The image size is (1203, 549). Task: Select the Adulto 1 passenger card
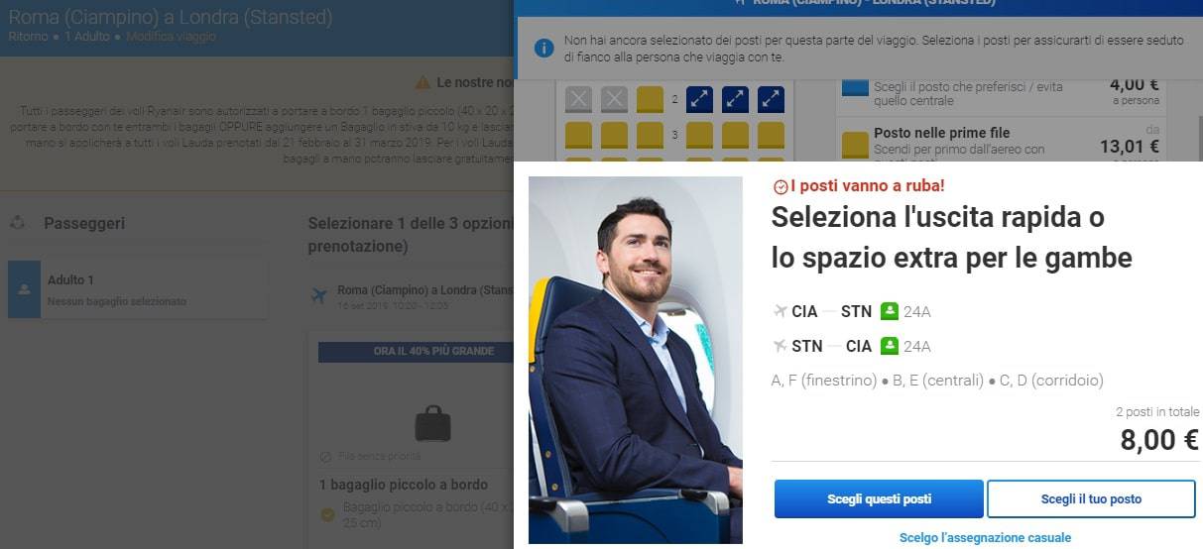pos(138,289)
